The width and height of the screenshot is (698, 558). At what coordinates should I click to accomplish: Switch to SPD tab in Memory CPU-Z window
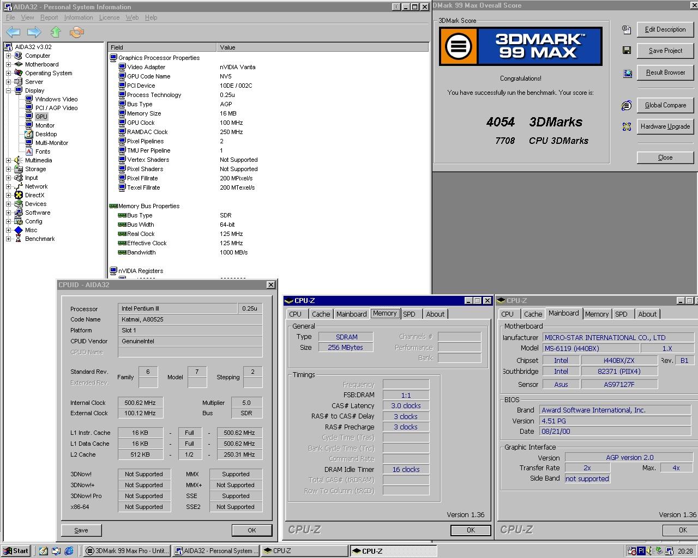coord(409,314)
